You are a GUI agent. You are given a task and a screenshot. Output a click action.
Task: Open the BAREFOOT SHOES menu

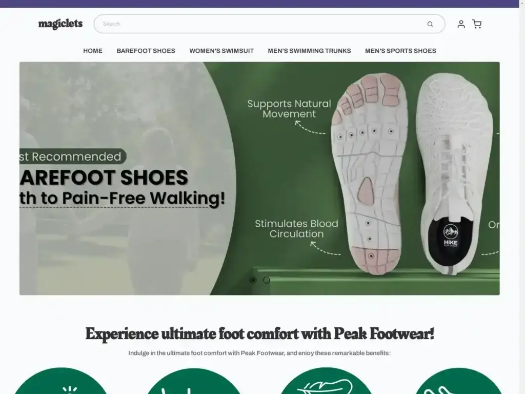[146, 51]
